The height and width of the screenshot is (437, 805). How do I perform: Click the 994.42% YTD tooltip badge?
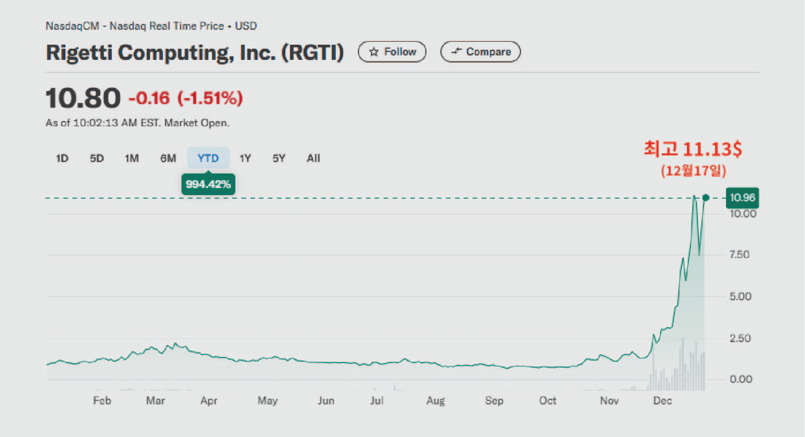click(208, 184)
